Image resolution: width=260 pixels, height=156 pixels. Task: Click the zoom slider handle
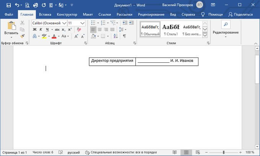[x=224, y=152]
